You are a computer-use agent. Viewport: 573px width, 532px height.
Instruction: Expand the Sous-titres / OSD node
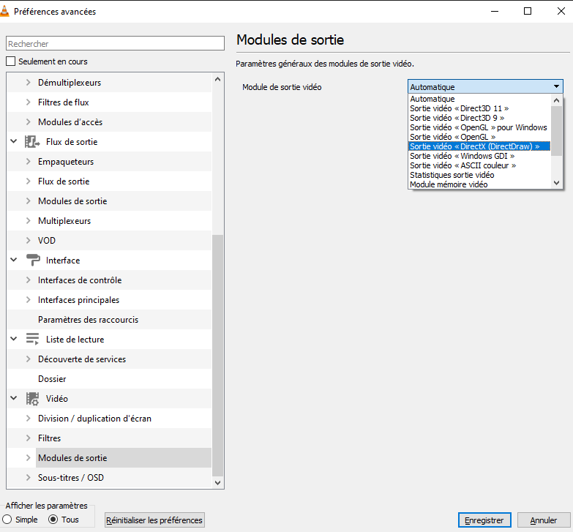point(28,478)
